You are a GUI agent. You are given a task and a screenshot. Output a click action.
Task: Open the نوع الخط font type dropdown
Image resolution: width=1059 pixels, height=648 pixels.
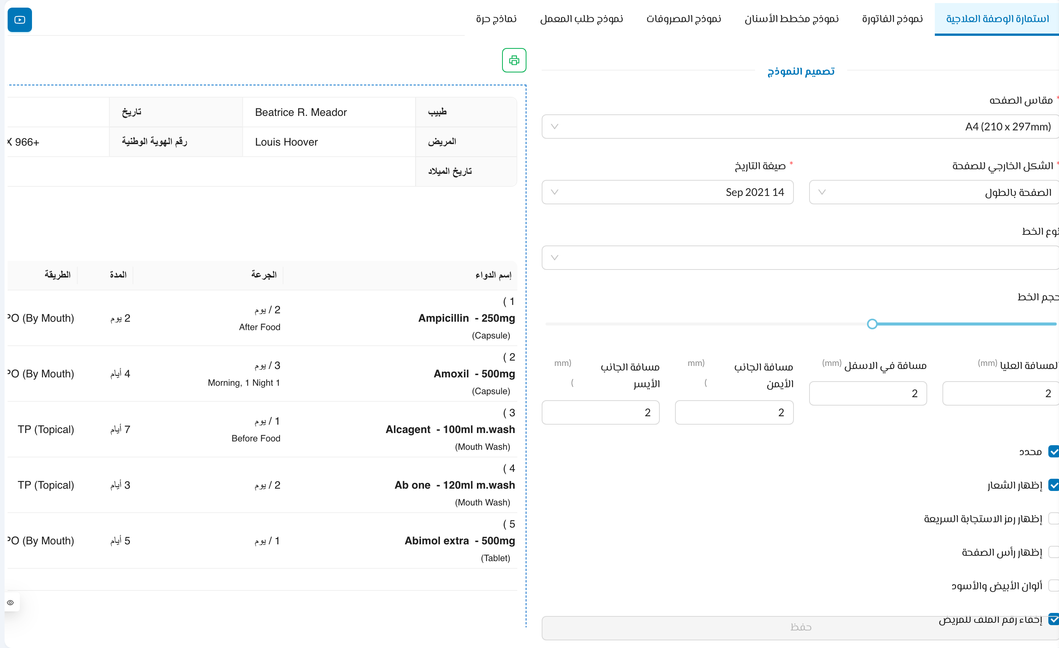tap(800, 258)
